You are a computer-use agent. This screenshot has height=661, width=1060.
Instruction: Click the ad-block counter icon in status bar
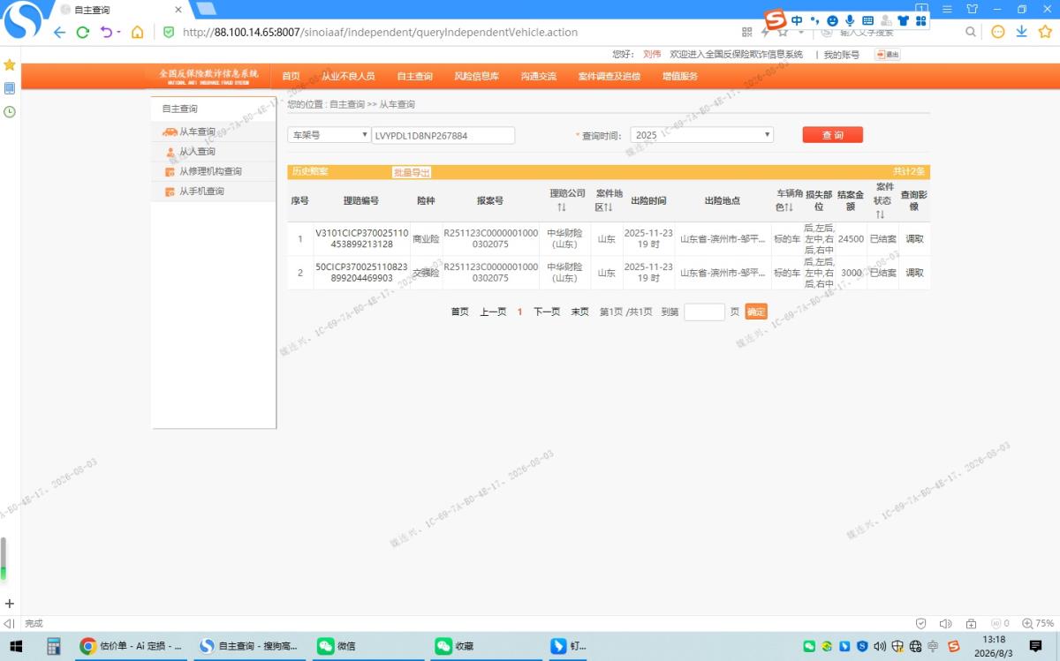tap(1000, 623)
